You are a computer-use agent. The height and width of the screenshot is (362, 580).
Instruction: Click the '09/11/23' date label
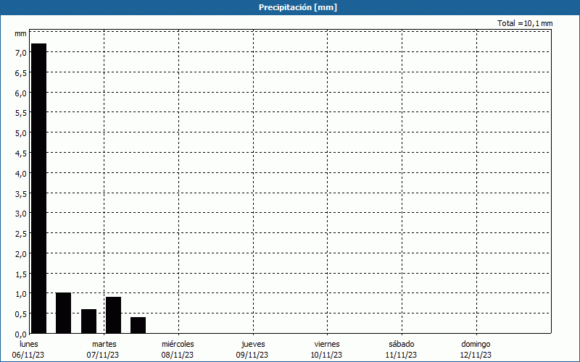[x=252, y=355]
